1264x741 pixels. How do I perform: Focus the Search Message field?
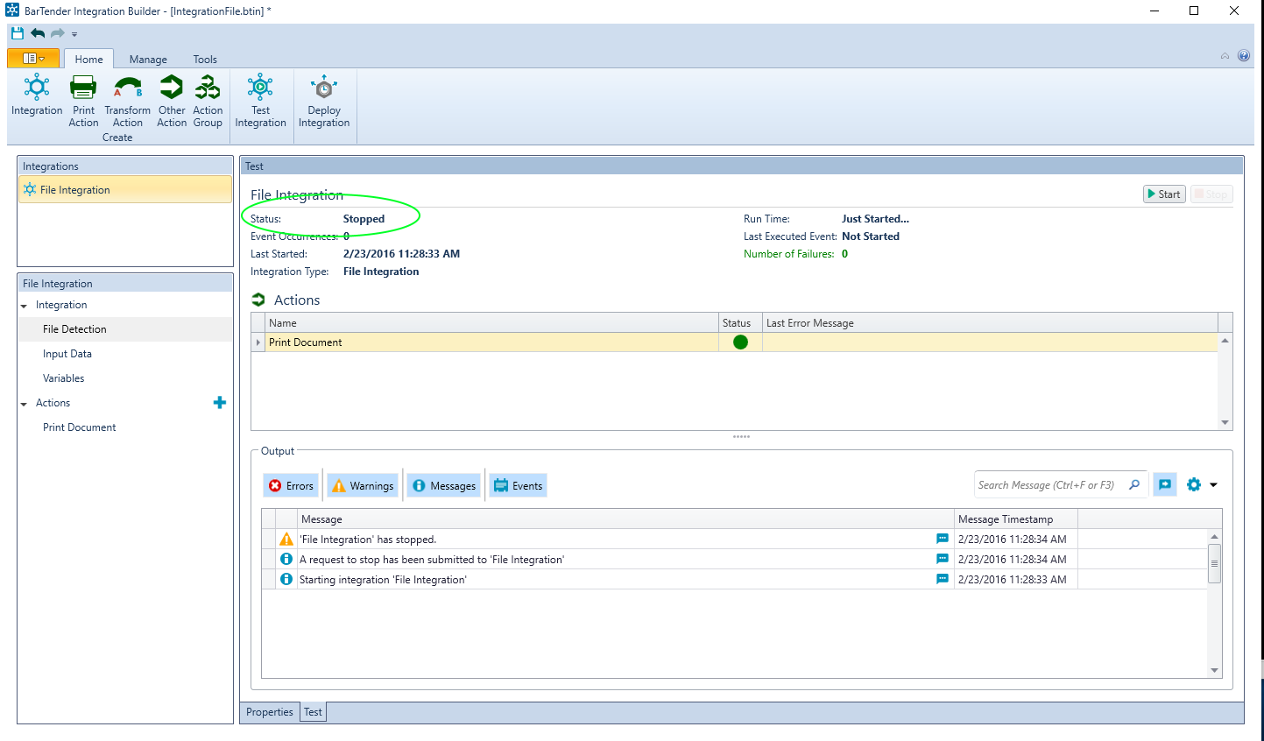[x=1049, y=484]
